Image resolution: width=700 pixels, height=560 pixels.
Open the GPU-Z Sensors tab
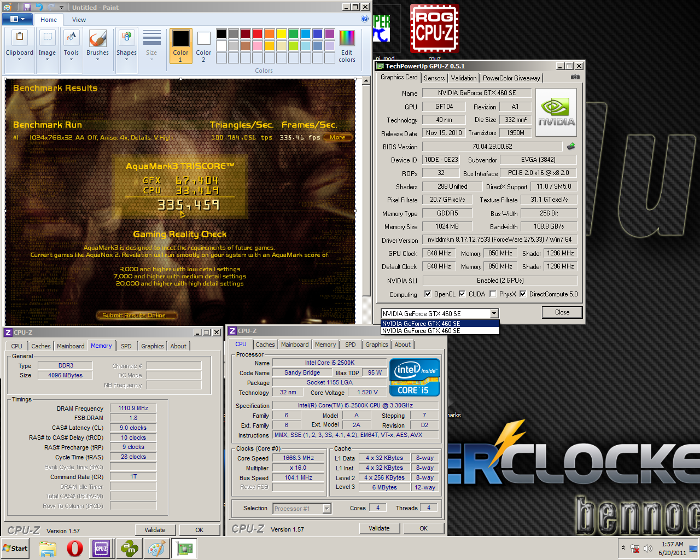coord(434,78)
